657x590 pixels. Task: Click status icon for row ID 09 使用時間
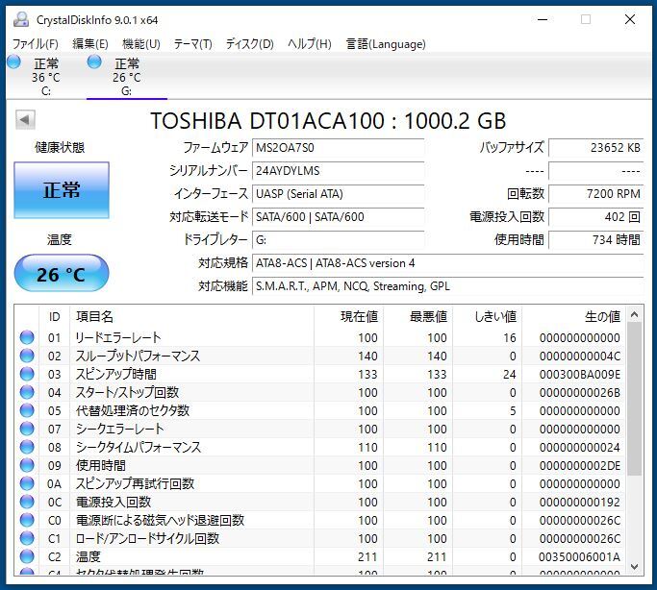pos(27,465)
